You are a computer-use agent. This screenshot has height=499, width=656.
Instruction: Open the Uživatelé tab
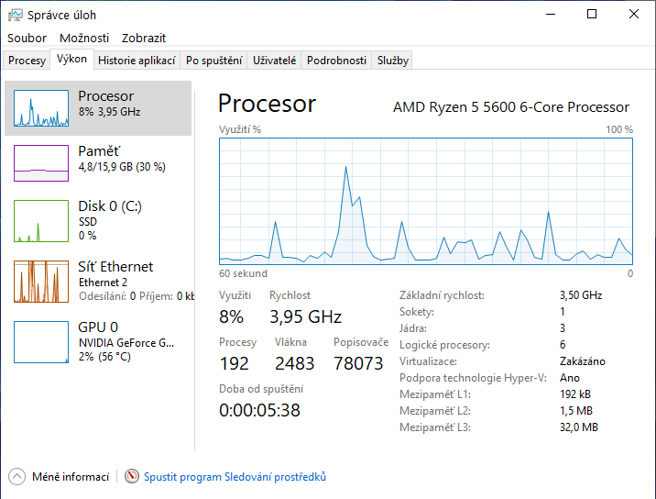[x=275, y=61]
